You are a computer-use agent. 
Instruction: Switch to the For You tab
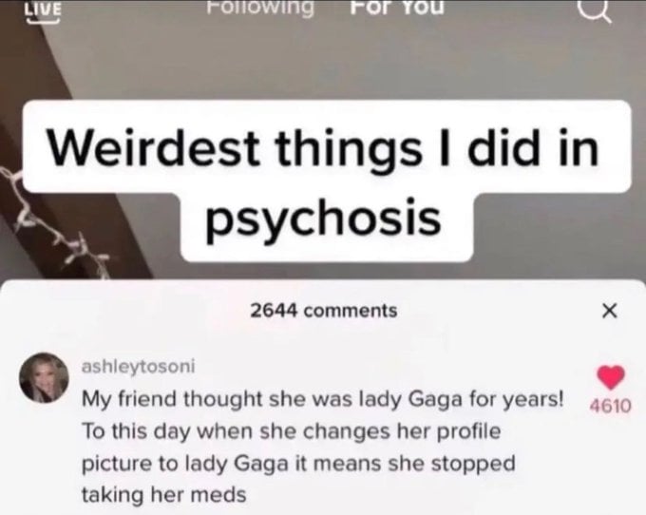[x=397, y=8]
